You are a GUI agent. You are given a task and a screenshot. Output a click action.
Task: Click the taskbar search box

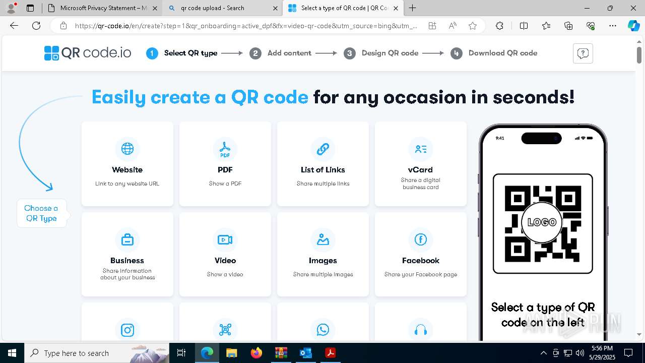[97, 353]
